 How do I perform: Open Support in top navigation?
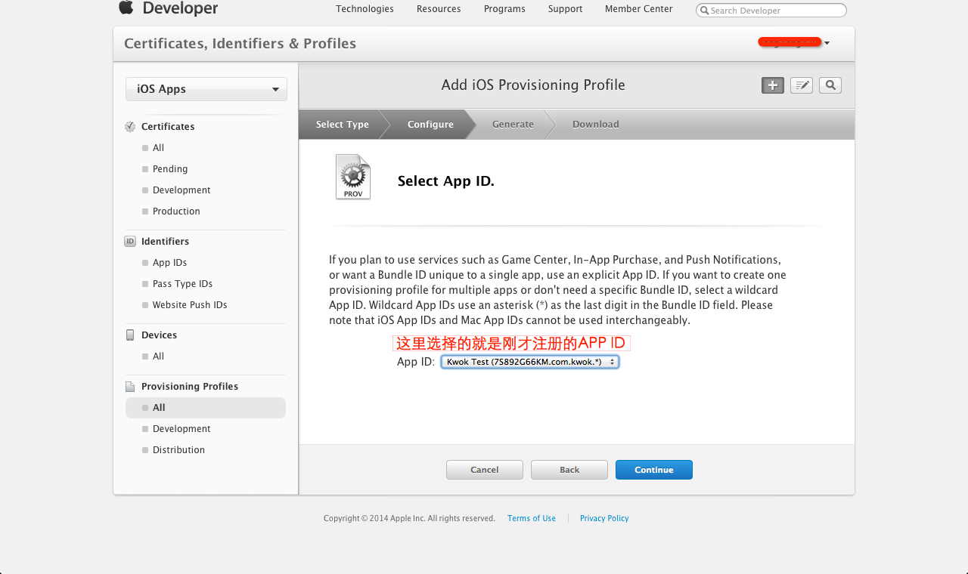coord(565,9)
